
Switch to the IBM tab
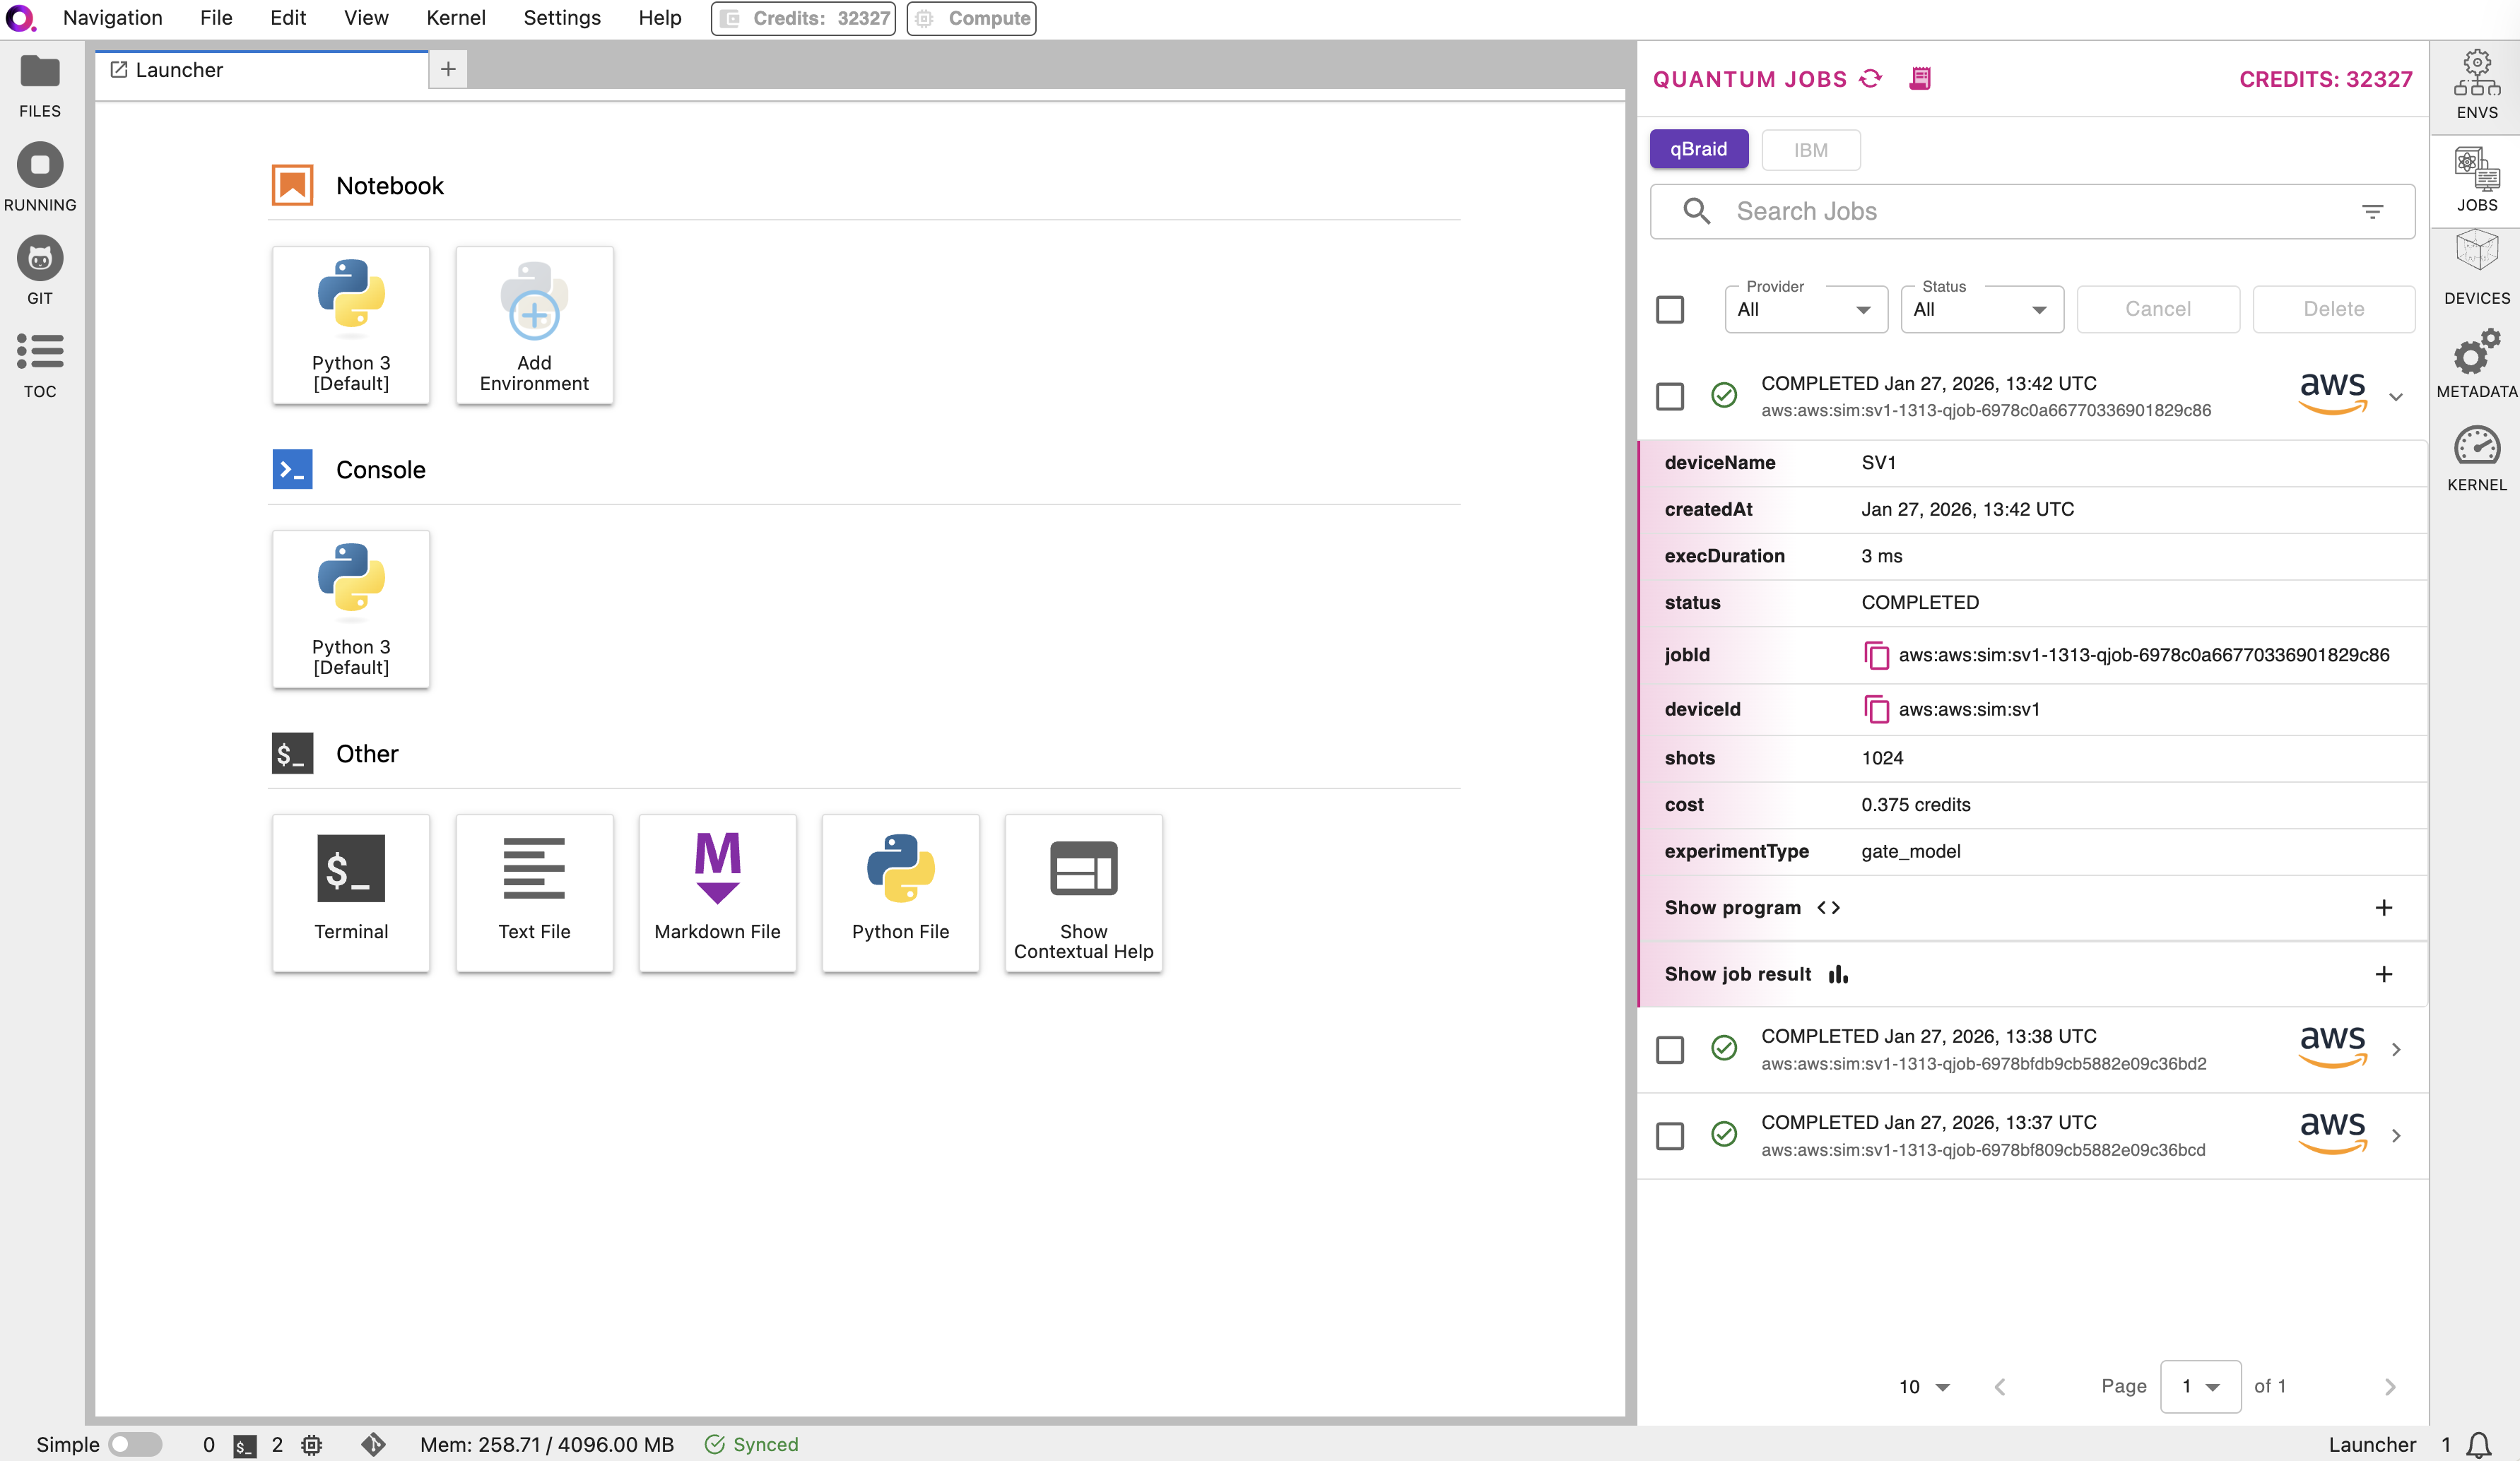pos(1810,150)
